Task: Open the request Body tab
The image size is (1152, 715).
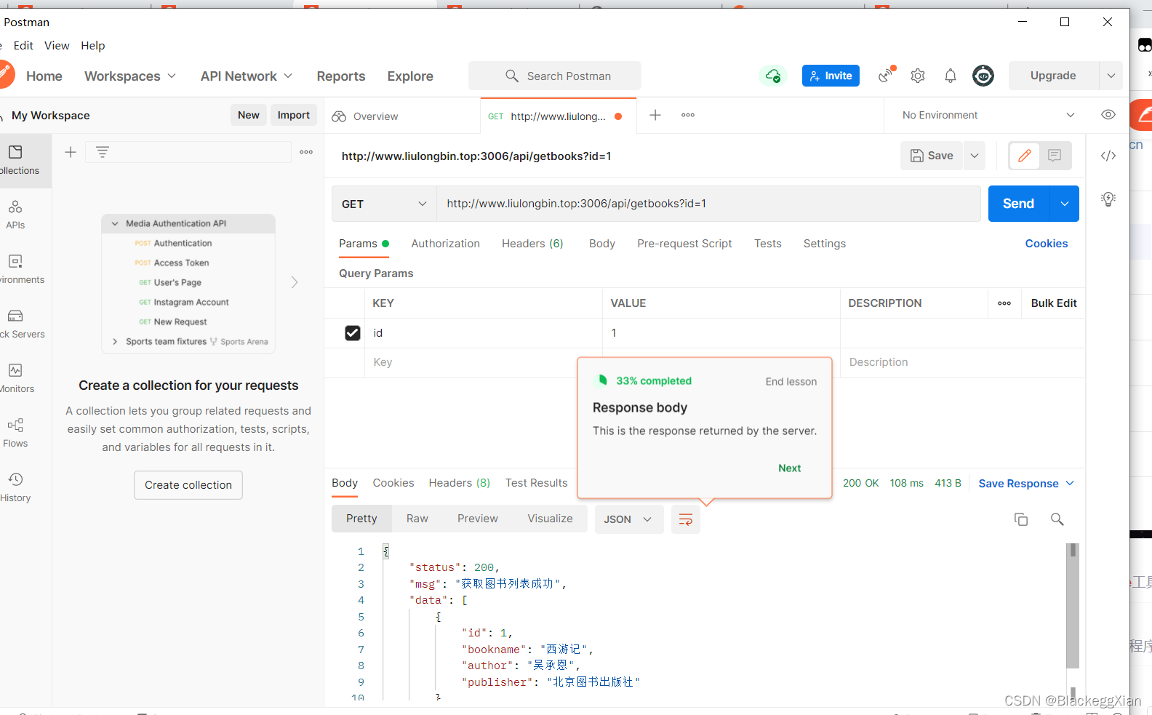Action: tap(602, 244)
